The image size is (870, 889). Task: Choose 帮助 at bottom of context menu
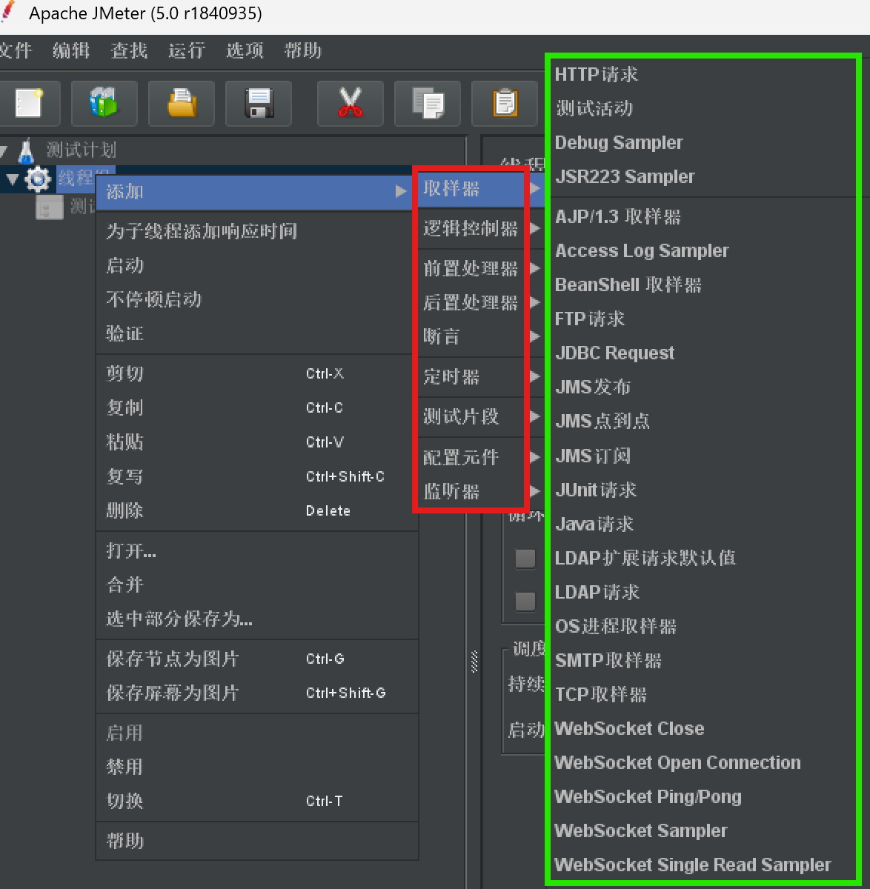click(256, 841)
